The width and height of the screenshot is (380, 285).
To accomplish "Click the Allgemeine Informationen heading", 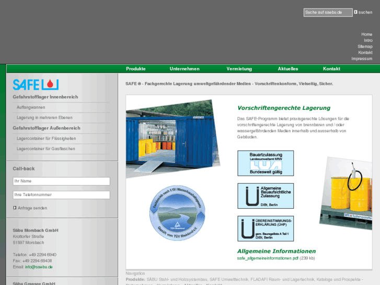I will pos(277,251).
